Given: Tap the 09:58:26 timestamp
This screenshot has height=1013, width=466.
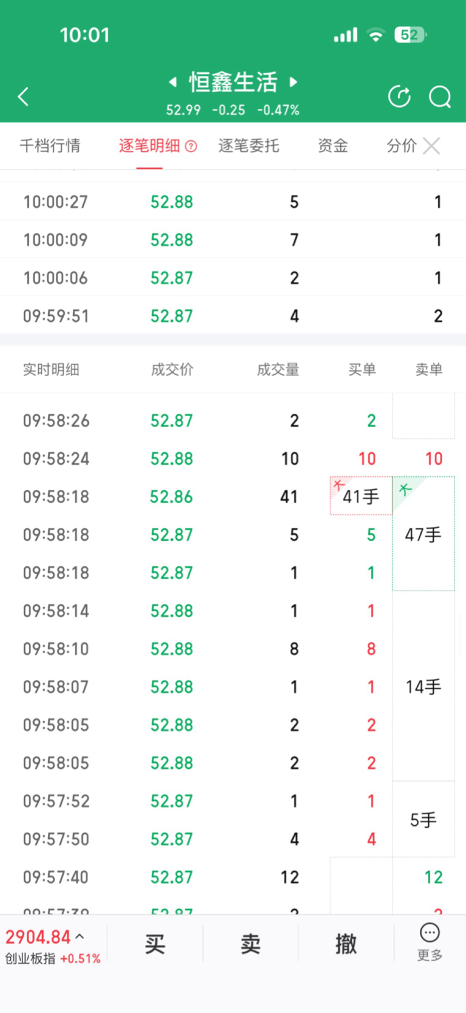Looking at the screenshot, I should pos(56,421).
